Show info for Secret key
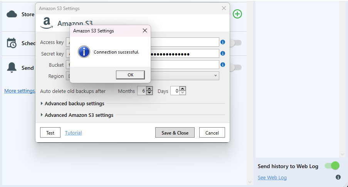The height and width of the screenshot is (187, 348). click(x=223, y=53)
